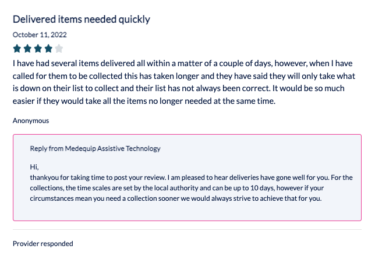Click the Anonymous author label
Screen dimensions: 375x260
point(31,121)
